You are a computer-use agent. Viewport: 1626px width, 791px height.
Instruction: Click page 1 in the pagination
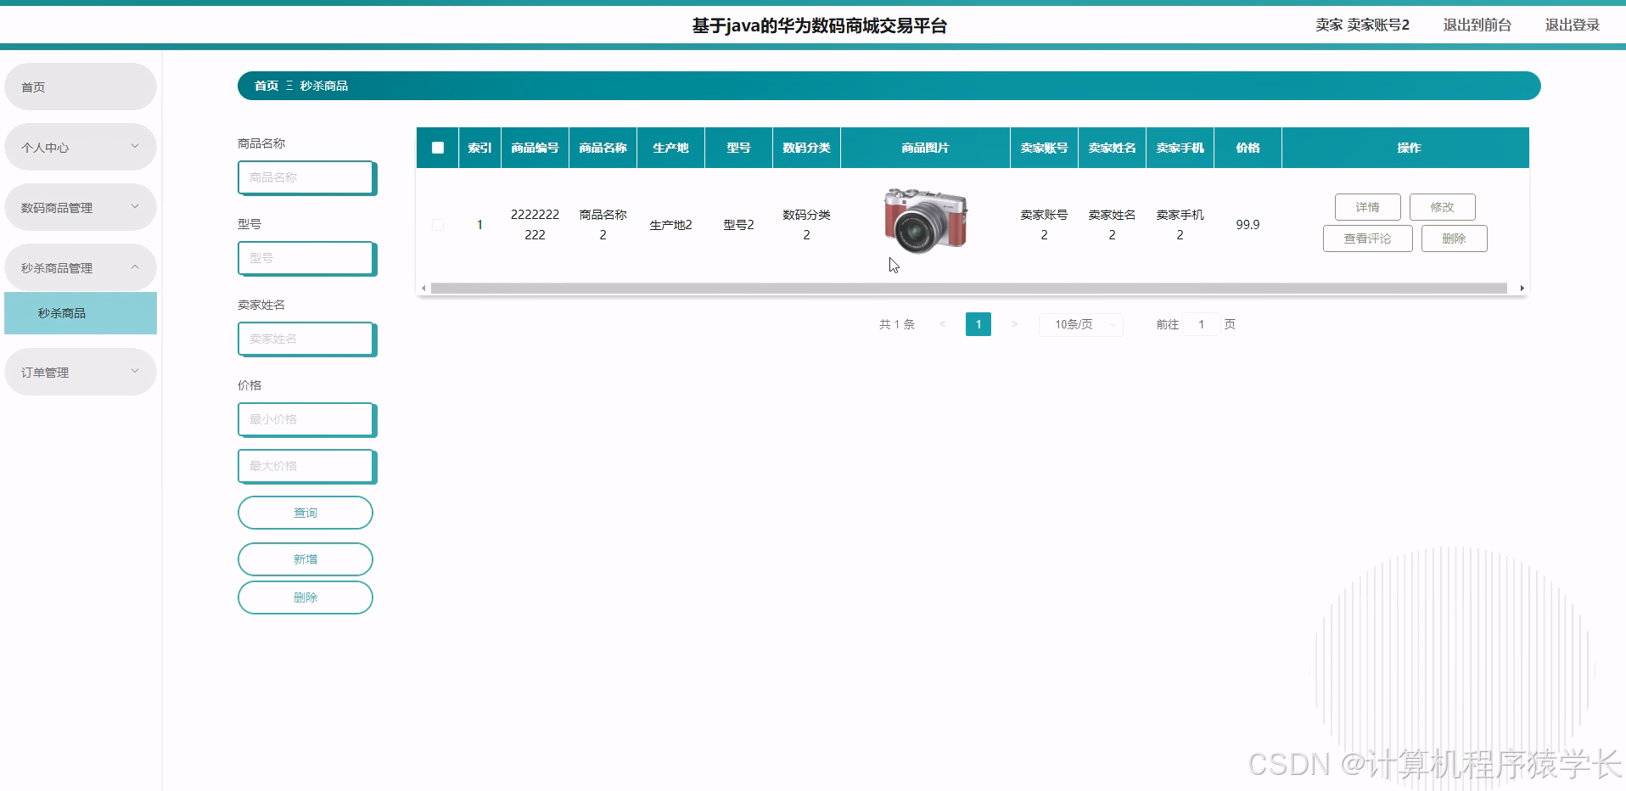coord(978,324)
